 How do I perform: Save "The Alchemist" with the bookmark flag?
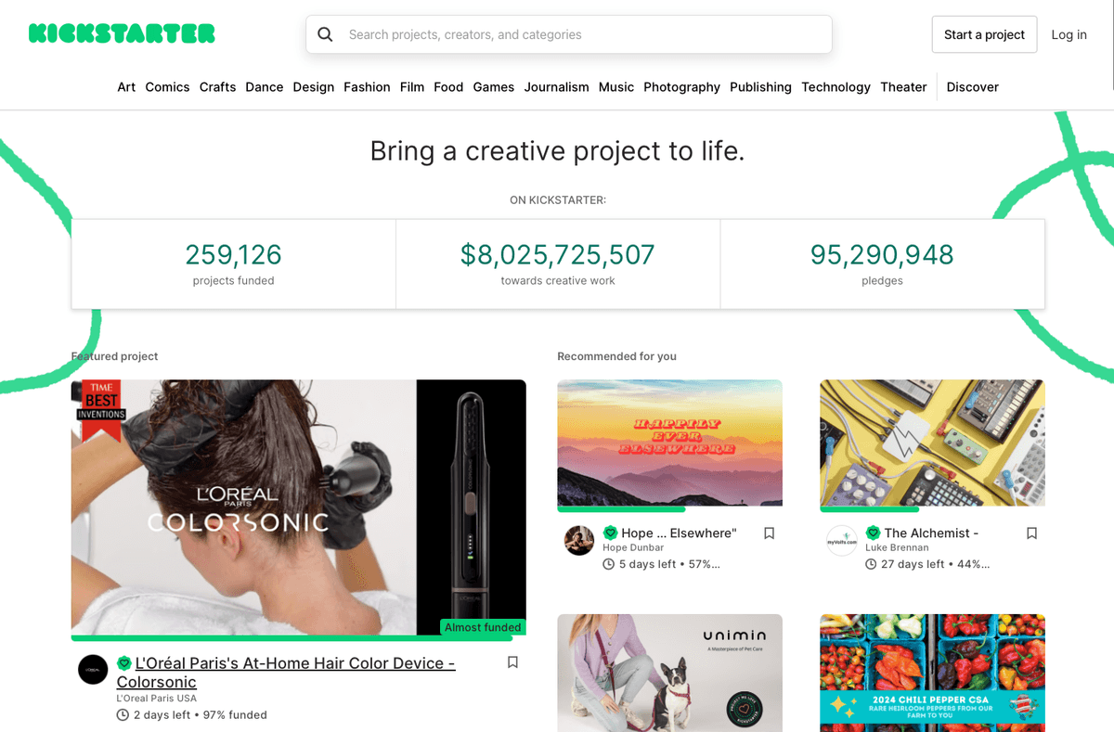coord(1031,533)
